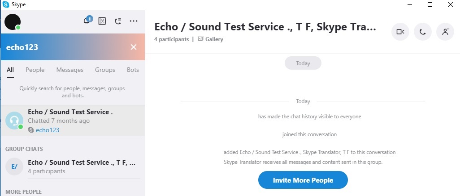Start a video call with the group
Viewport: 460px width, 196px height.
pos(400,32)
